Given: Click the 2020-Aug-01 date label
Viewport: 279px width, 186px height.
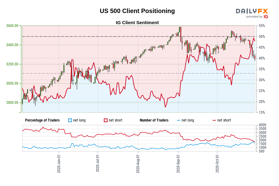Looking at the screenshot, I should point(138,164).
